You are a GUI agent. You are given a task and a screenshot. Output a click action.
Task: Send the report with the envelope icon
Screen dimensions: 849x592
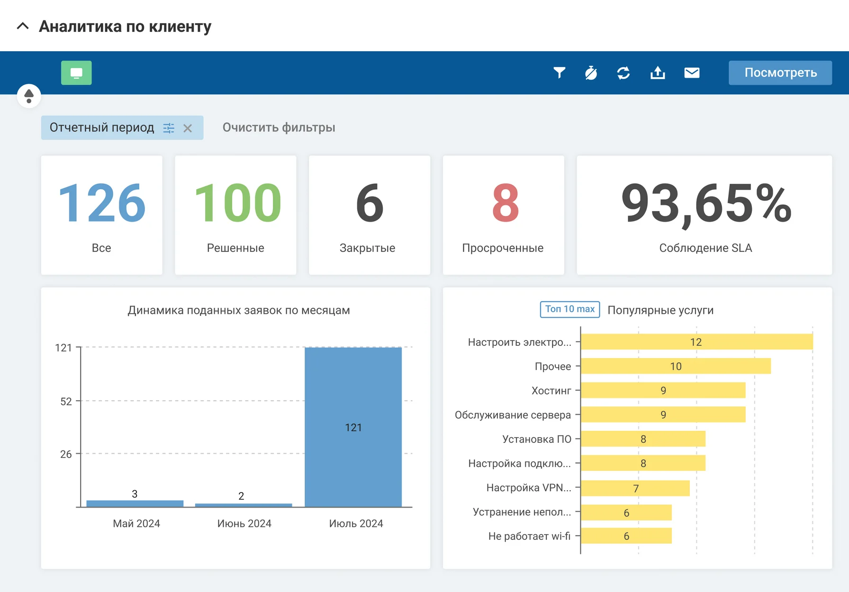tap(692, 73)
